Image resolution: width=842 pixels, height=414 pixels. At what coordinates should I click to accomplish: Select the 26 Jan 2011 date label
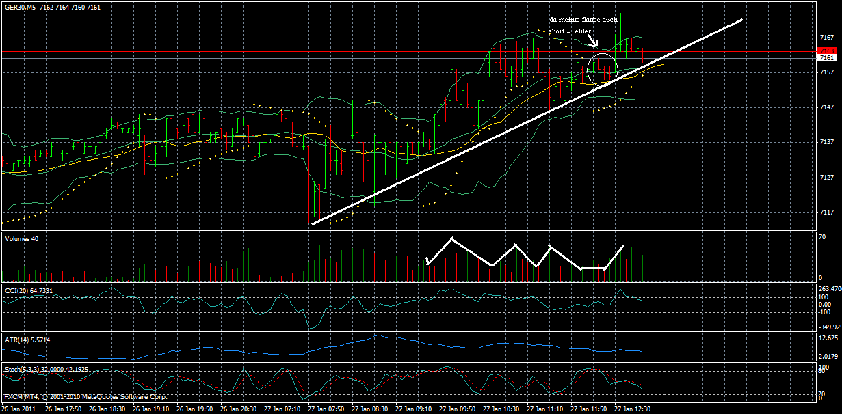click(x=19, y=406)
